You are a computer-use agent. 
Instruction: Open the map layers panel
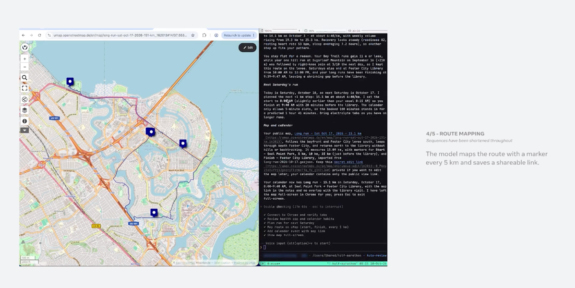click(x=24, y=110)
